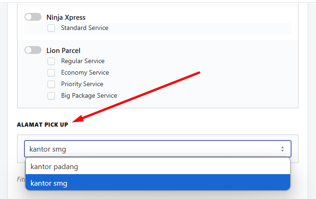
Task: Check the Economy Service option
Action: 51,73
